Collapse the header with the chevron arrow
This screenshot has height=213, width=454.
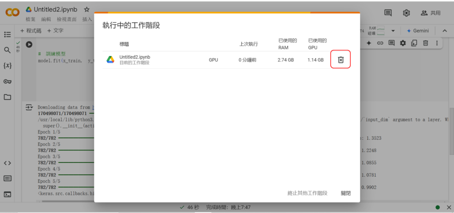tap(444, 31)
